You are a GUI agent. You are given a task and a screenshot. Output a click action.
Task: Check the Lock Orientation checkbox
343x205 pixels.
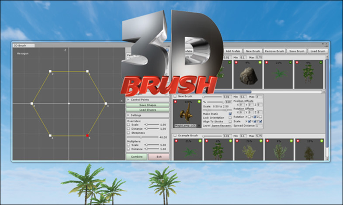click(230, 118)
